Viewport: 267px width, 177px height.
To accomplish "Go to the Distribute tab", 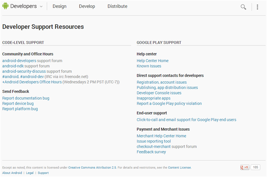I will [118, 6].
